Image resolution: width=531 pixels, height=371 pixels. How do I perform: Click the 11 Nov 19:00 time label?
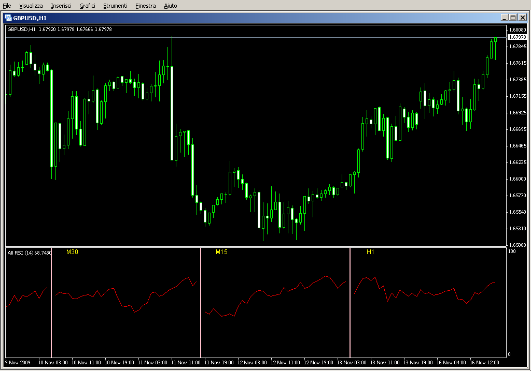219,363
